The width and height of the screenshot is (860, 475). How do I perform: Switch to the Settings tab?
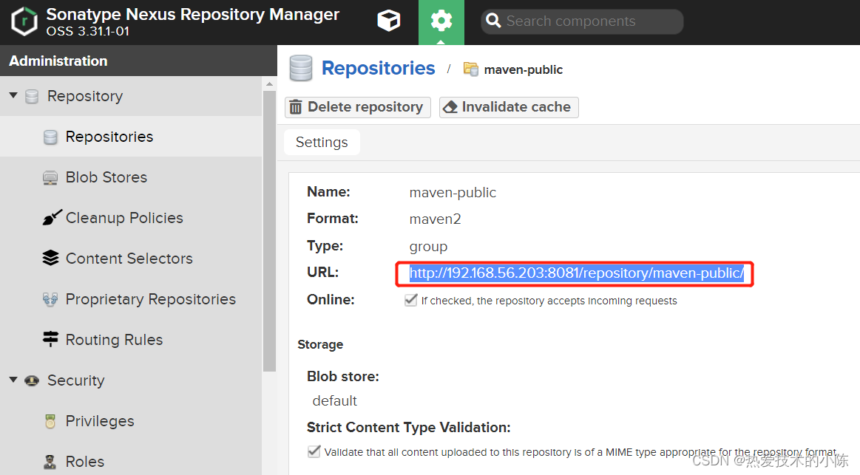click(x=322, y=143)
